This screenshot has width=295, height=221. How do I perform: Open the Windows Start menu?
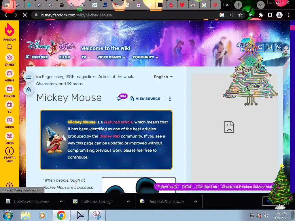click(8, 215)
